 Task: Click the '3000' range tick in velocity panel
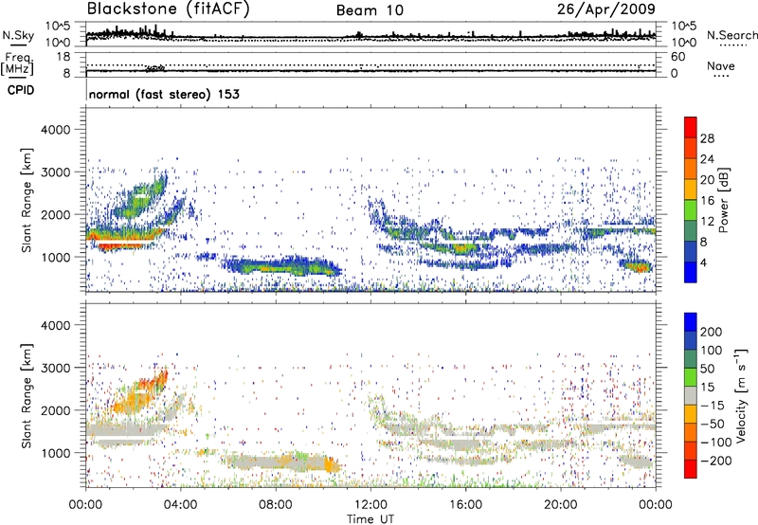coord(55,368)
